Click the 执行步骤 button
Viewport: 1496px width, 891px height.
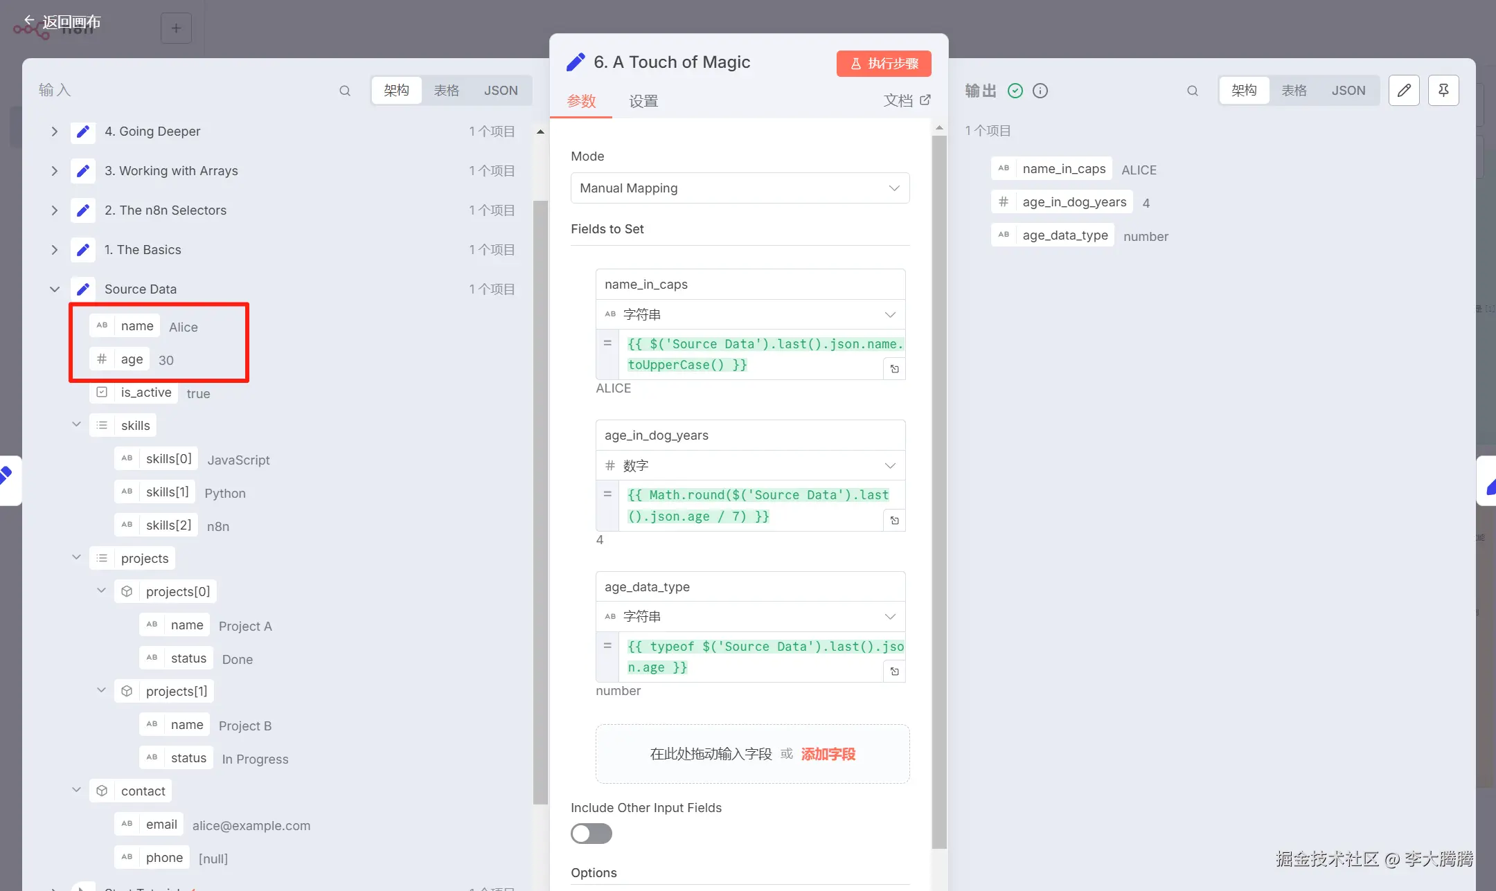click(884, 64)
